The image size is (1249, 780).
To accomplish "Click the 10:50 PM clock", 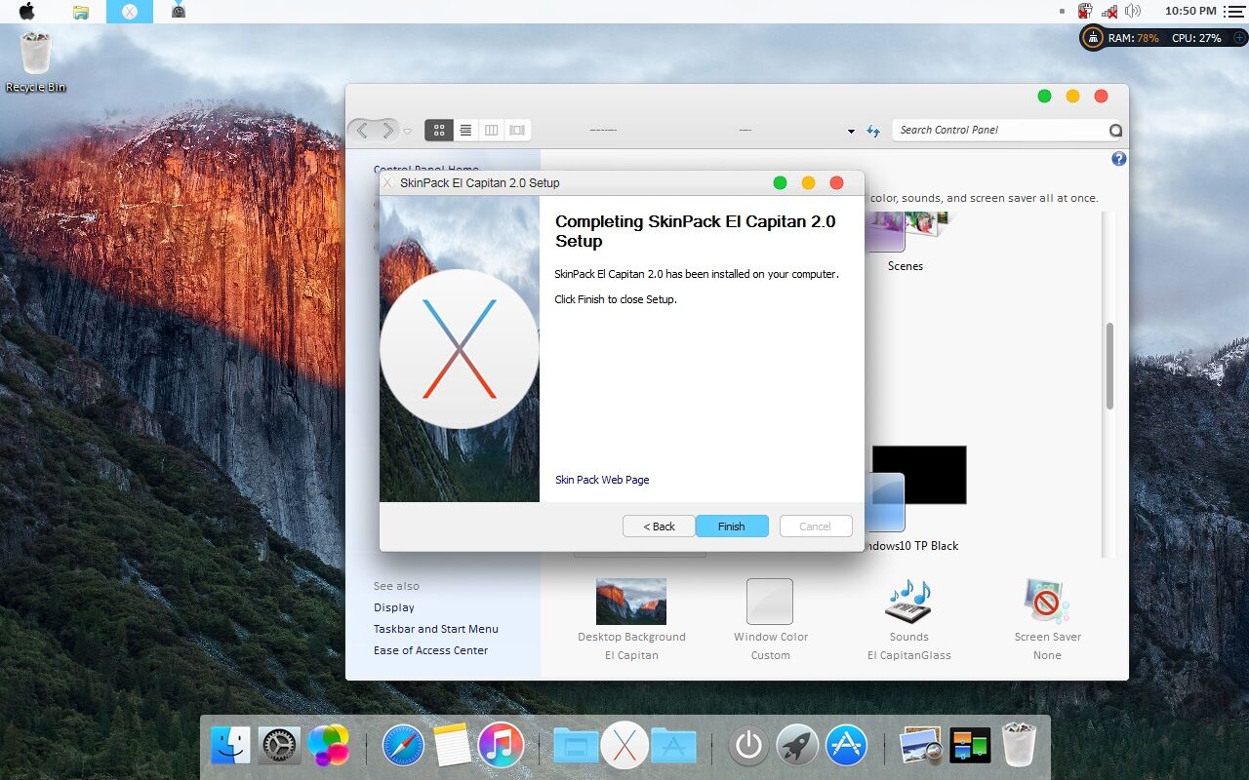I will 1190,11.
